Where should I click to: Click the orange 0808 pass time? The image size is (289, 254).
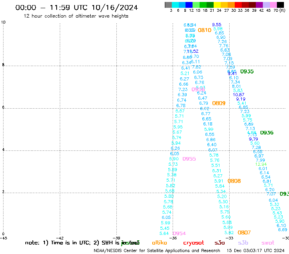(x=234, y=181)
